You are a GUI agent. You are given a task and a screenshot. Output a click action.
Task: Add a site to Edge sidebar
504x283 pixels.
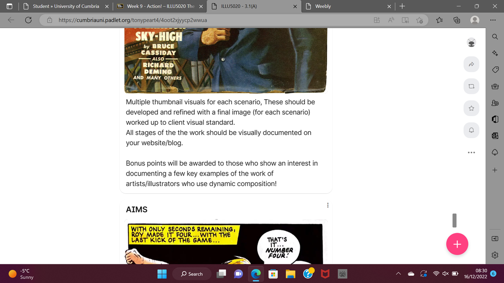click(495, 170)
